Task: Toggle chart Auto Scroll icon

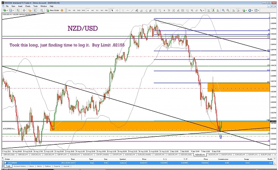Action: (234, 11)
